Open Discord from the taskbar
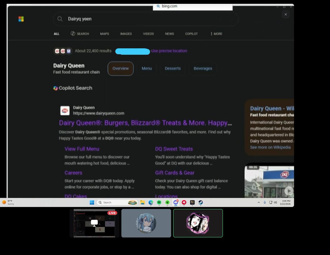The width and height of the screenshot is (330, 255). [x=175, y=202]
